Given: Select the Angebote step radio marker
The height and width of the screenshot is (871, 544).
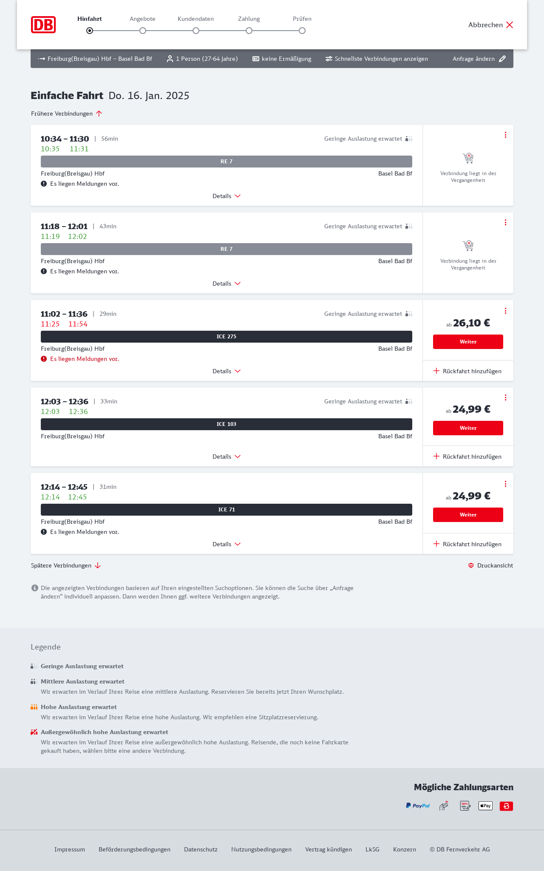Looking at the screenshot, I should [x=143, y=31].
